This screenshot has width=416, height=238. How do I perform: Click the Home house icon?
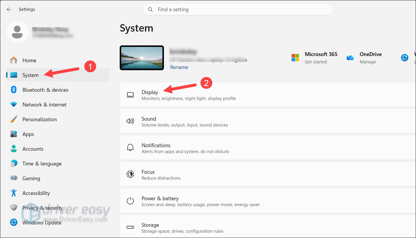tap(14, 60)
